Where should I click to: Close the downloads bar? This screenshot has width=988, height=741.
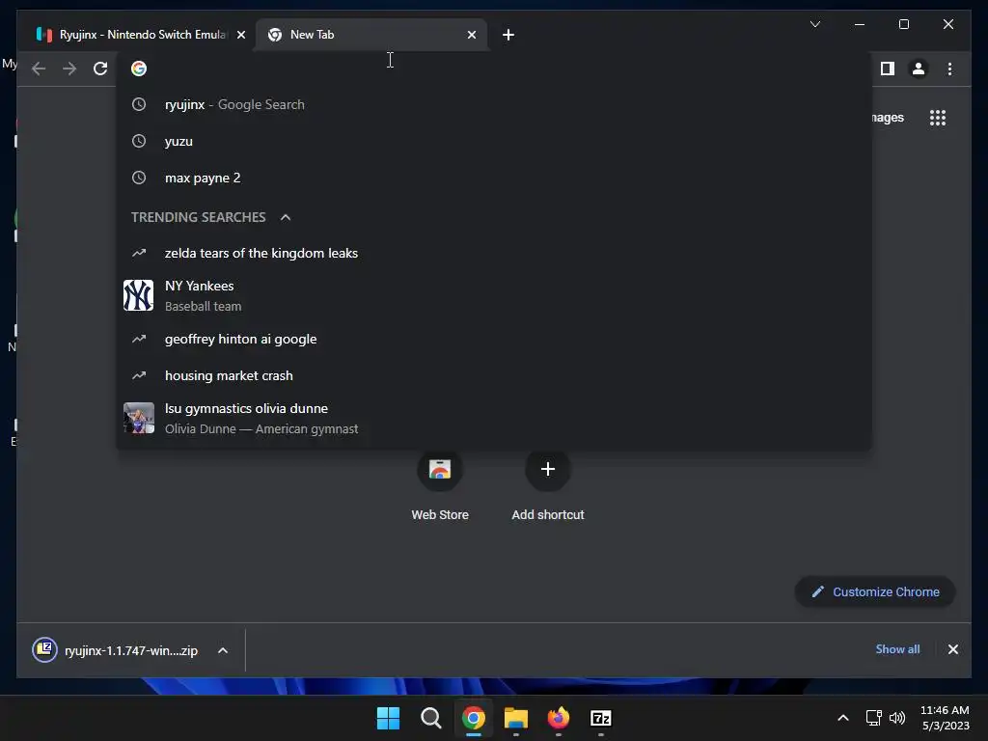(x=952, y=649)
